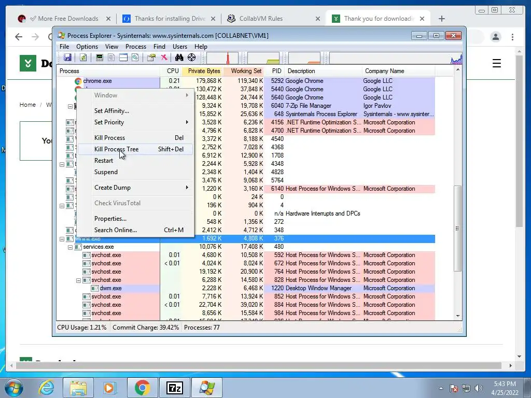The width and height of the screenshot is (531, 398).
Task: Click the Windows Start orb
Action: [14, 388]
